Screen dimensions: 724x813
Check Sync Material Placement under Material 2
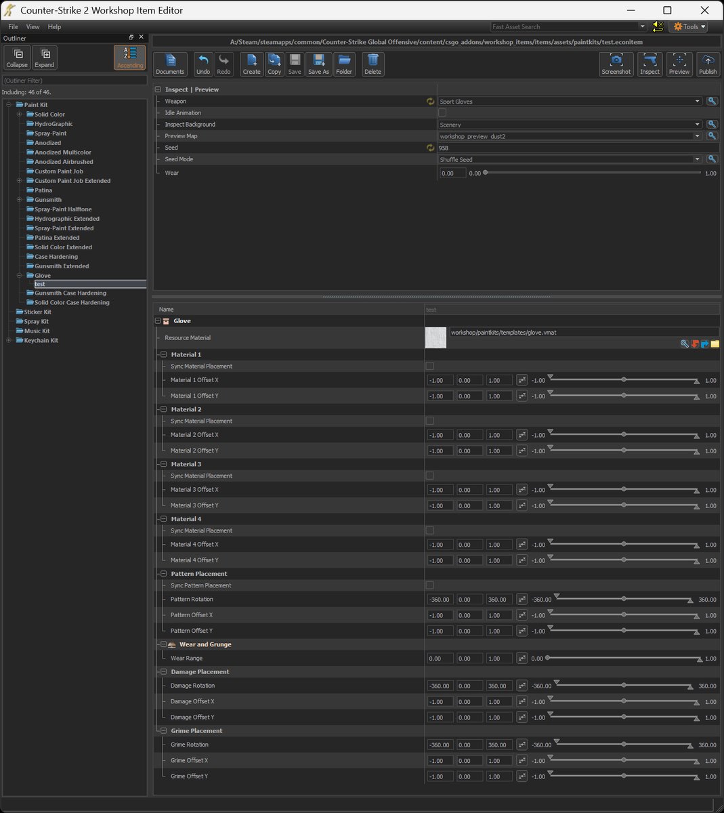click(429, 421)
